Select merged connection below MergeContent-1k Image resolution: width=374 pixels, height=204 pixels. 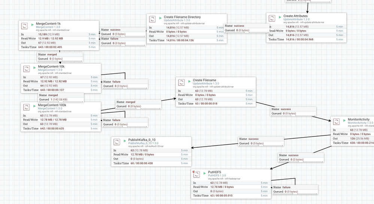60,57
